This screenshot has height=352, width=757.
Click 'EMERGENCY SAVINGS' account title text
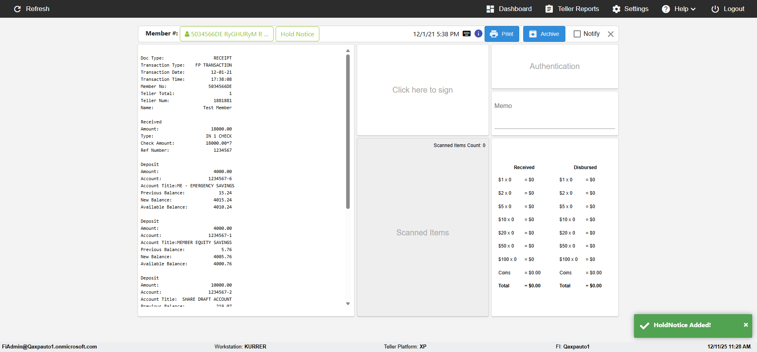212,186
